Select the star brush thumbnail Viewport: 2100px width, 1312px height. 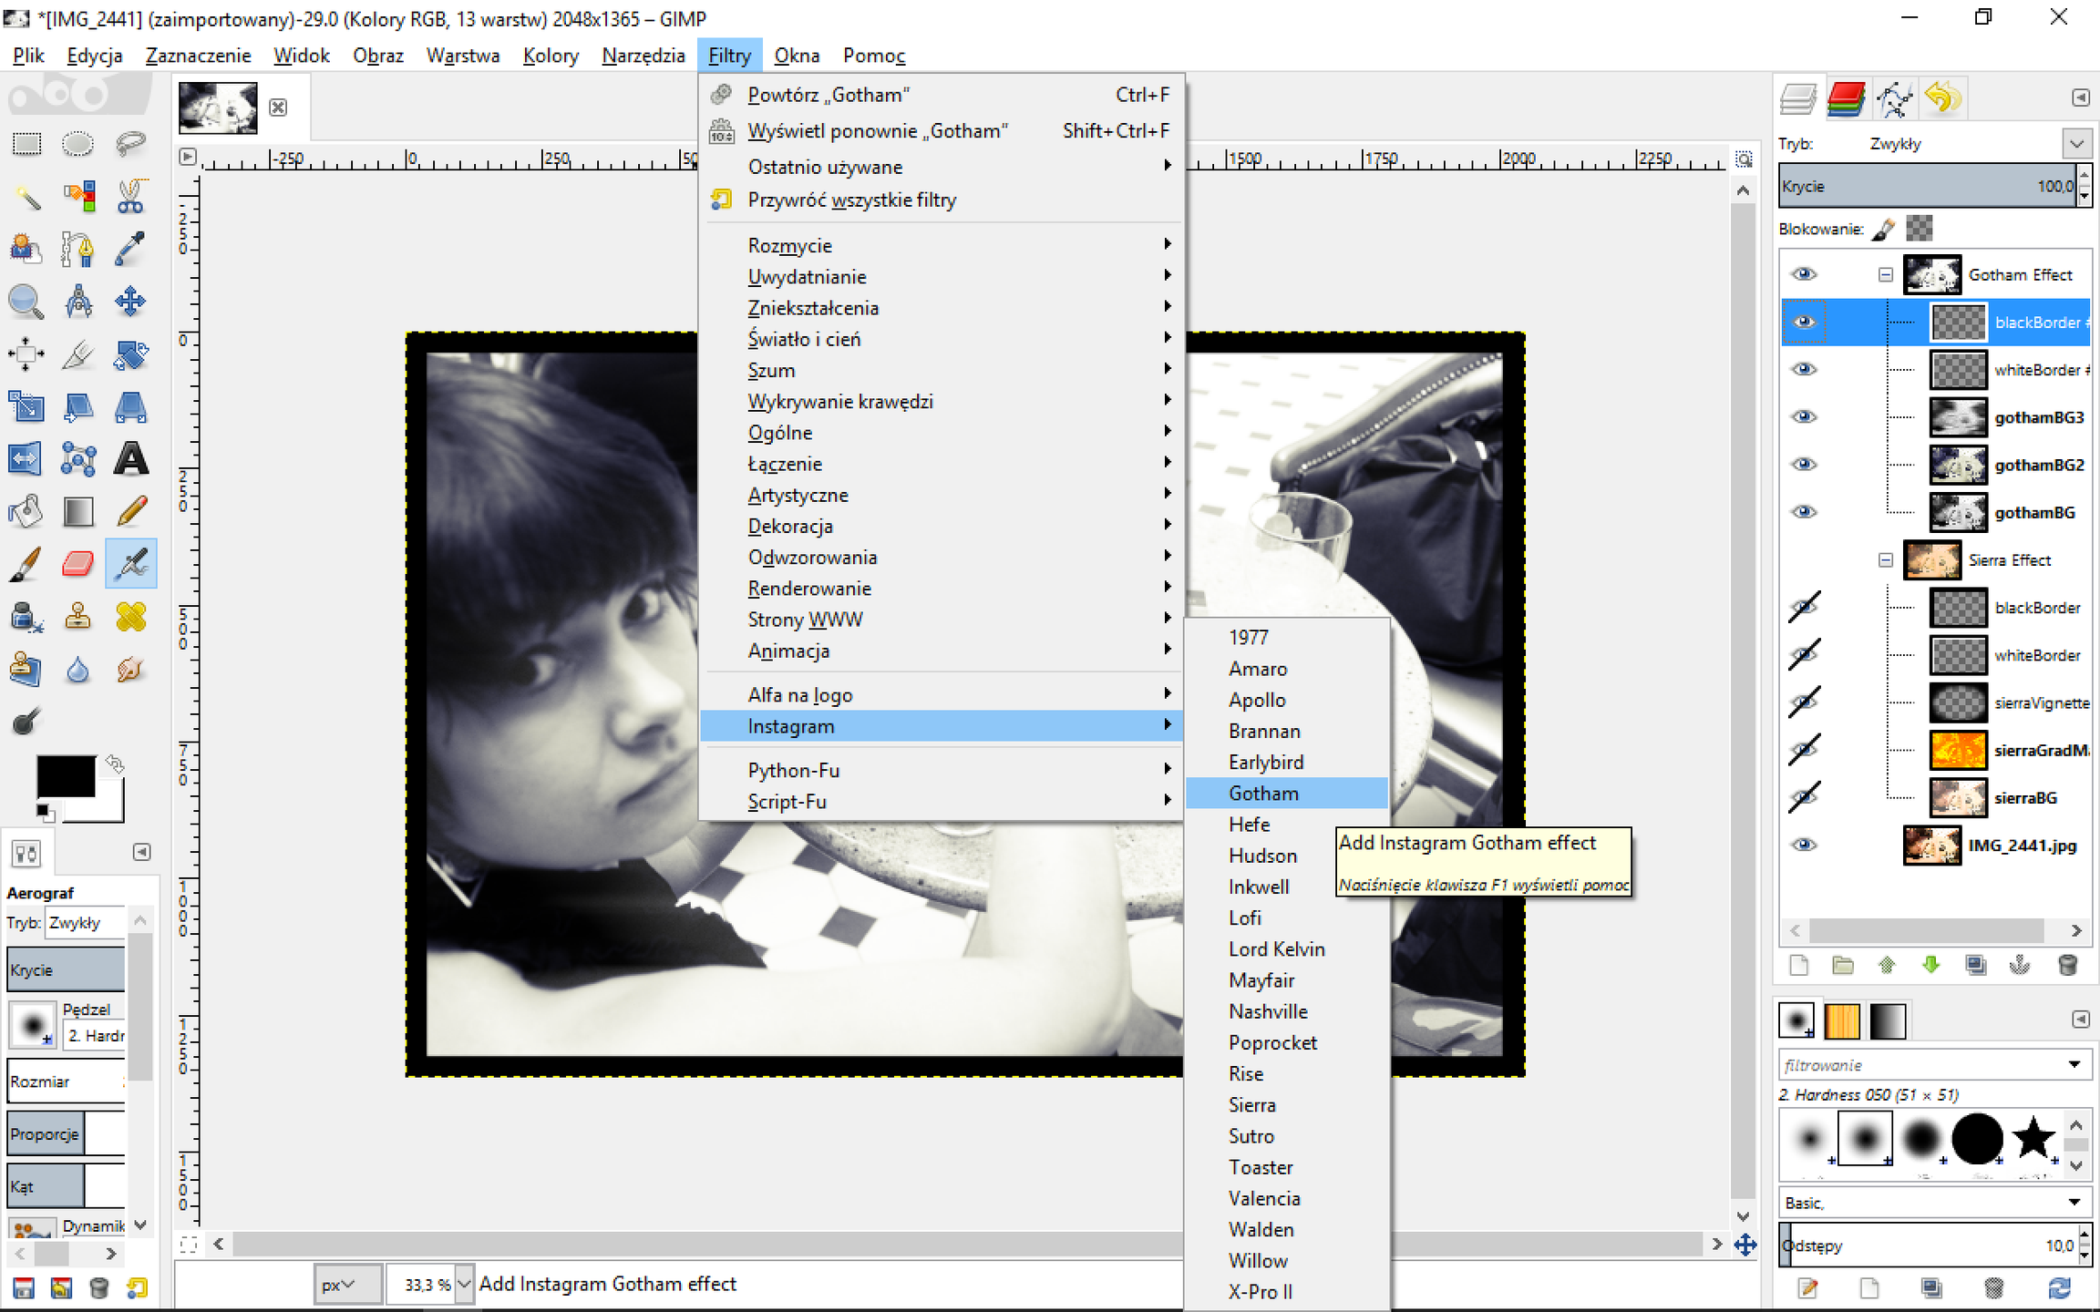click(2033, 1138)
